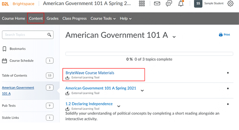Image resolution: width=239 pixels, height=130 pixels.
Task: Click the magnifier icon in Search Topics
Action: (x=49, y=35)
